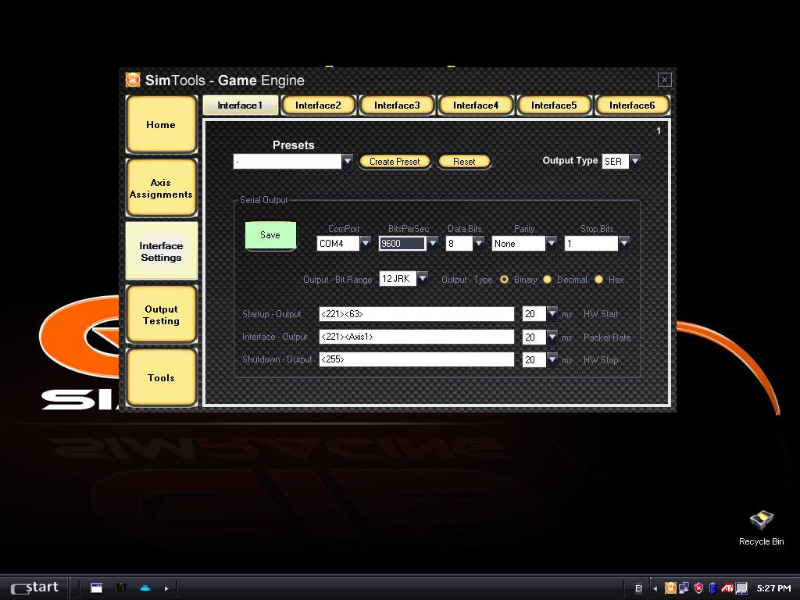This screenshot has height=600, width=800.
Task: Switch to the Interface4 tab
Action: 476,105
